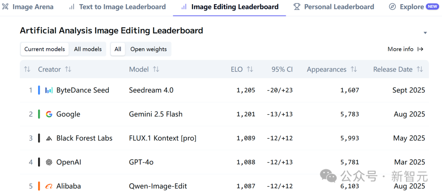Sort by the Appearances column arrows
Viewport: 442px width, 194px height.
354,69
